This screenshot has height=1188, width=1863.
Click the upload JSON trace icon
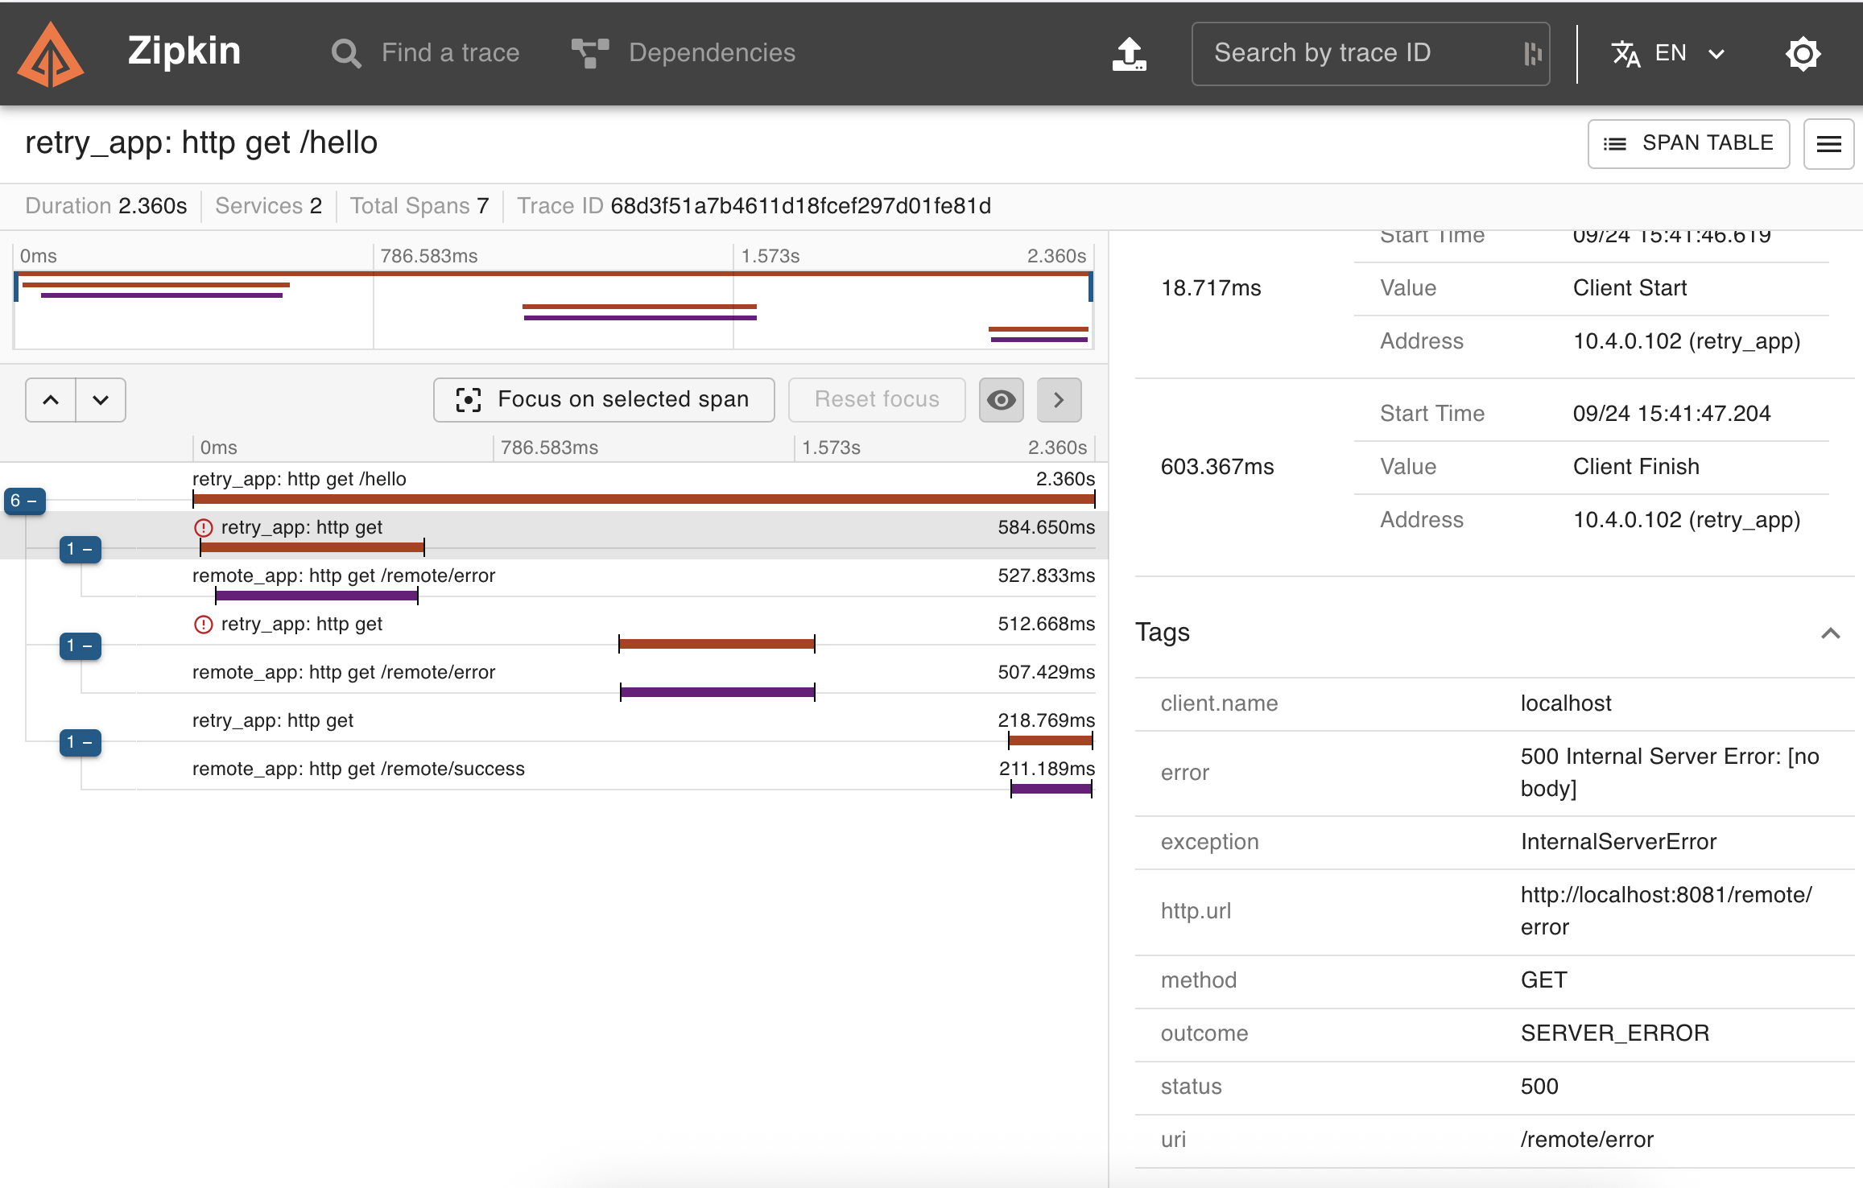tap(1129, 54)
